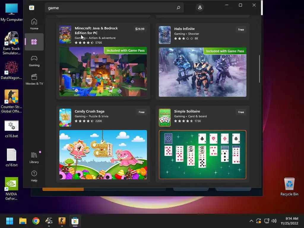Click Candy Crush star rating 220K
This screenshot has height=228, width=304.
click(x=88, y=121)
